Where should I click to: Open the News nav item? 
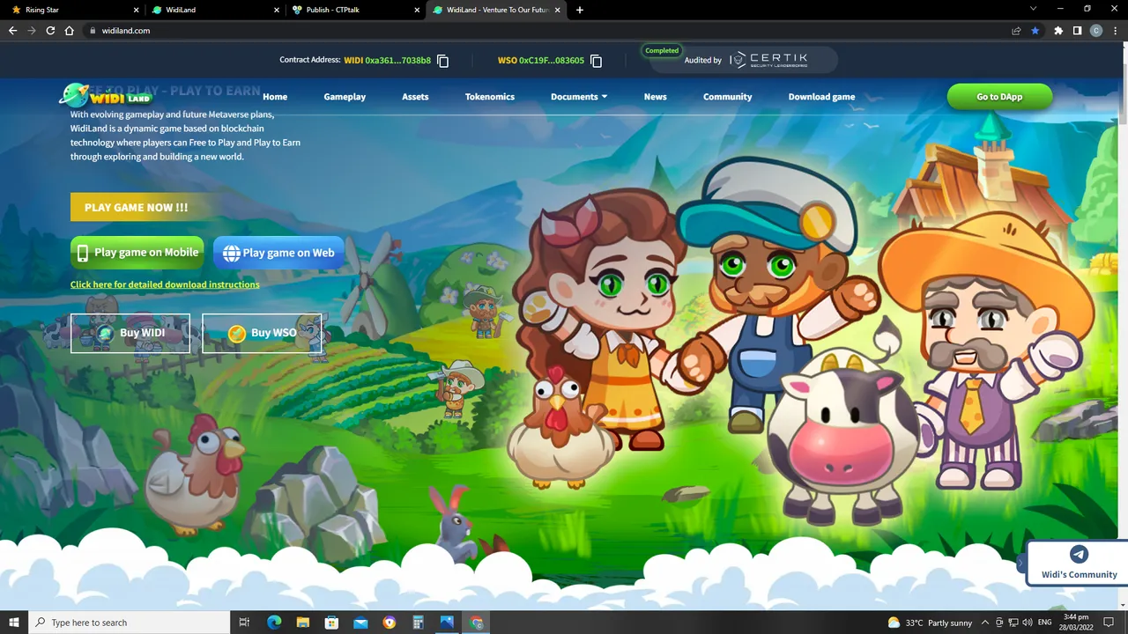pyautogui.click(x=656, y=97)
